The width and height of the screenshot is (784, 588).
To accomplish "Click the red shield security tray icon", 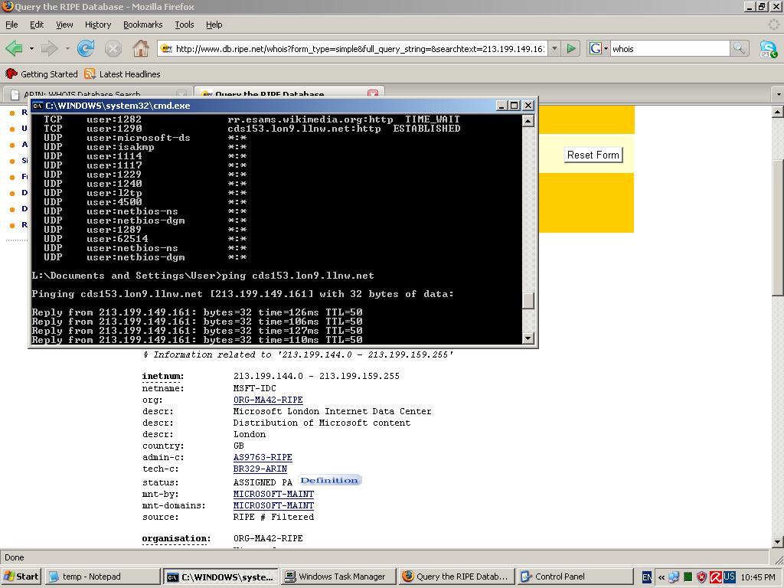I will [702, 577].
